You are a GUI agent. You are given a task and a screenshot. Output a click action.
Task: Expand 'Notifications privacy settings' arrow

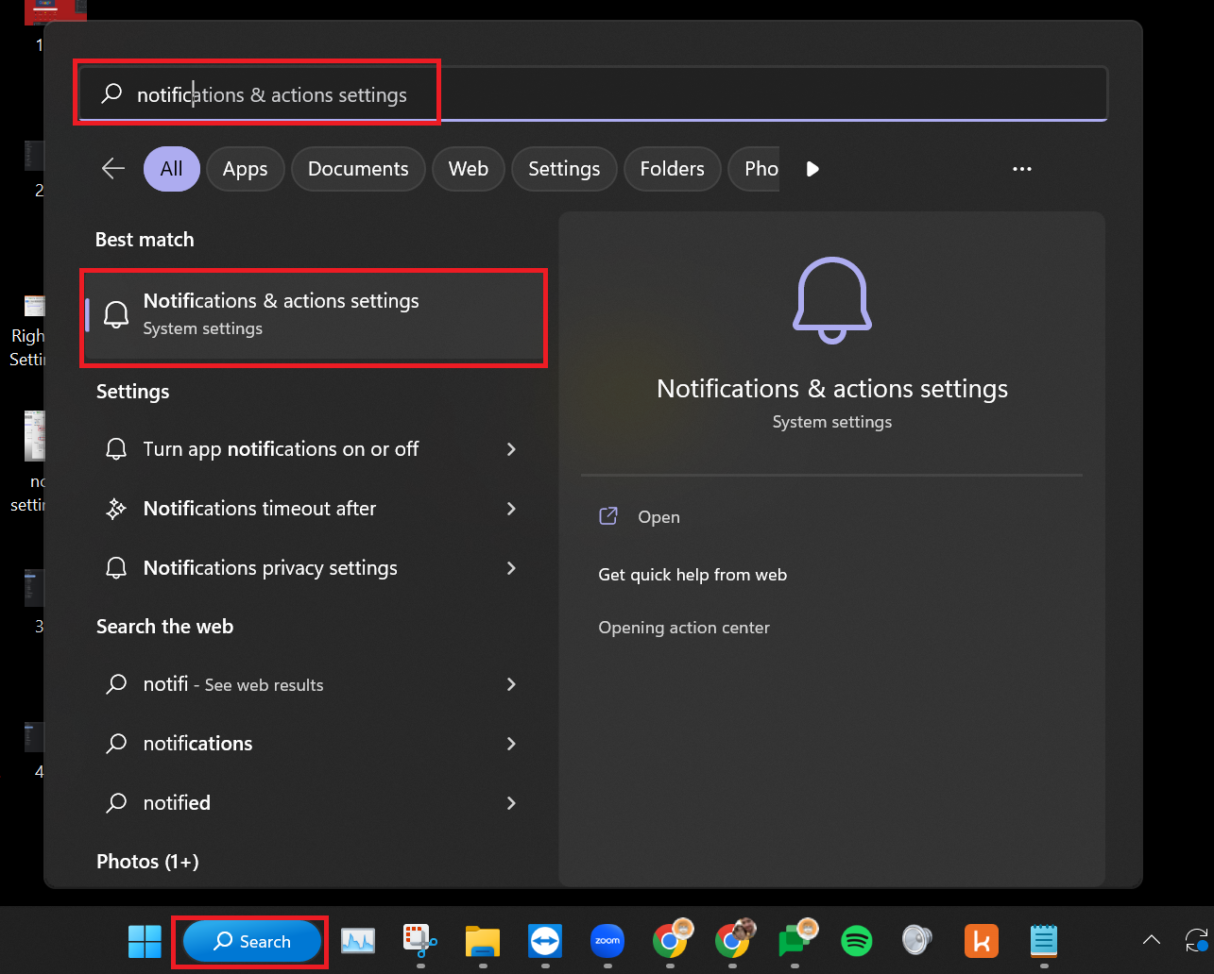click(x=511, y=568)
